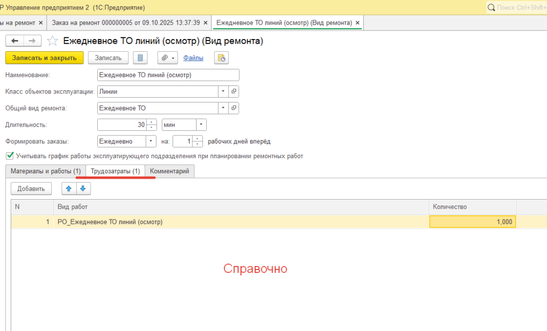547x331 pixels.
Task: Click the Наименование text field
Action: coord(168,75)
